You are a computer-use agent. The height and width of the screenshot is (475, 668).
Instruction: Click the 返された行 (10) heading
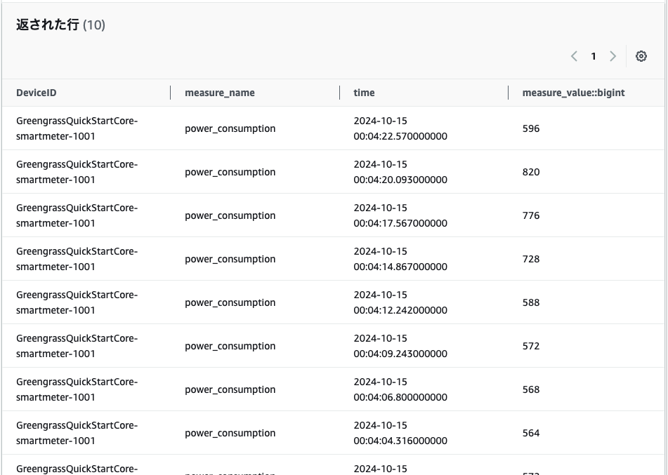click(60, 25)
